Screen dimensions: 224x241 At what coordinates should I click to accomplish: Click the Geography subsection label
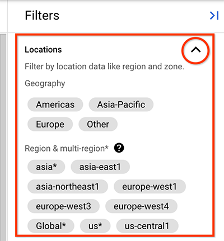(x=45, y=83)
